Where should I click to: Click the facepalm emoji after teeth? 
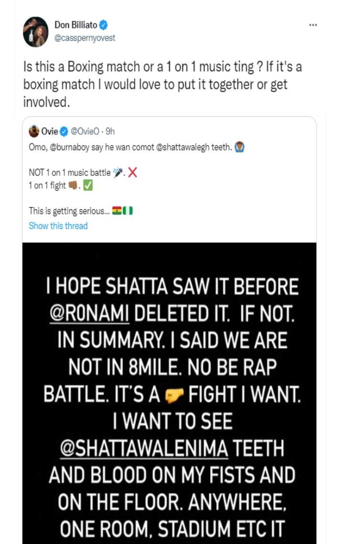coord(240,147)
